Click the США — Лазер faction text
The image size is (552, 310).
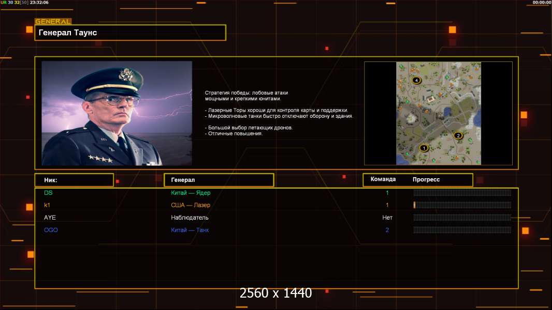coord(191,205)
